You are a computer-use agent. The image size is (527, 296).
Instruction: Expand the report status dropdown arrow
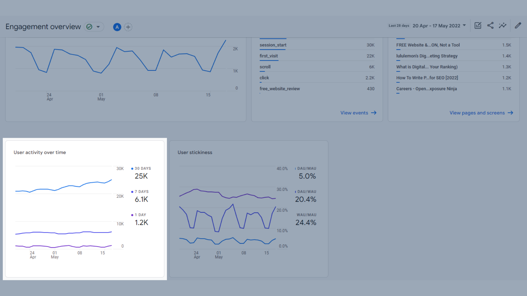(x=98, y=27)
